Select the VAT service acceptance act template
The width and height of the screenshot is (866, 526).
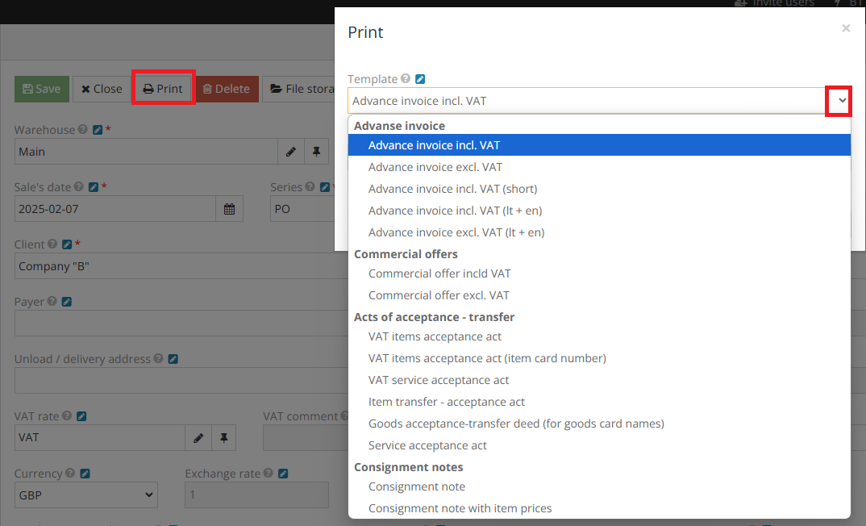click(439, 379)
